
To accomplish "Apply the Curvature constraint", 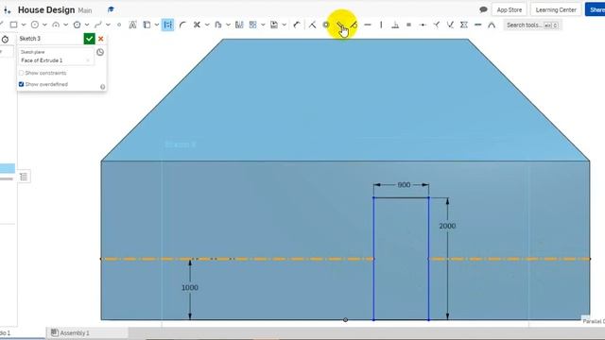I will 492,25.
